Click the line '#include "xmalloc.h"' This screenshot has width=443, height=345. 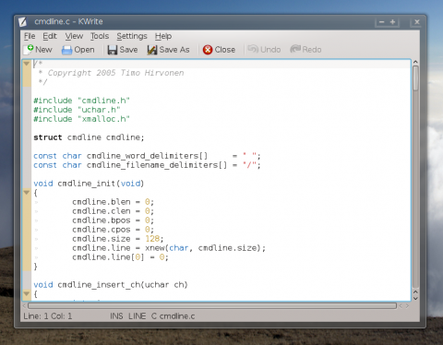[81, 119]
